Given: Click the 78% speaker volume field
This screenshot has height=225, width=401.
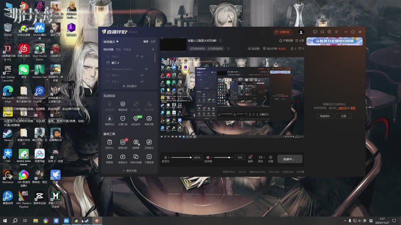Looking at the screenshot, I should 240,157.
